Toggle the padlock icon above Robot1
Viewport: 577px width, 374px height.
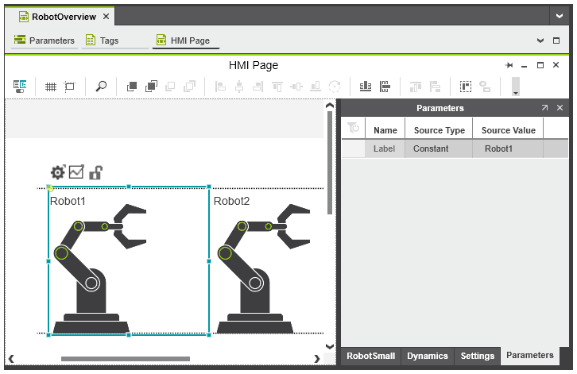click(x=95, y=172)
